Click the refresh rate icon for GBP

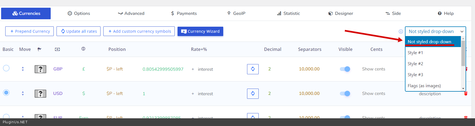tap(253, 69)
